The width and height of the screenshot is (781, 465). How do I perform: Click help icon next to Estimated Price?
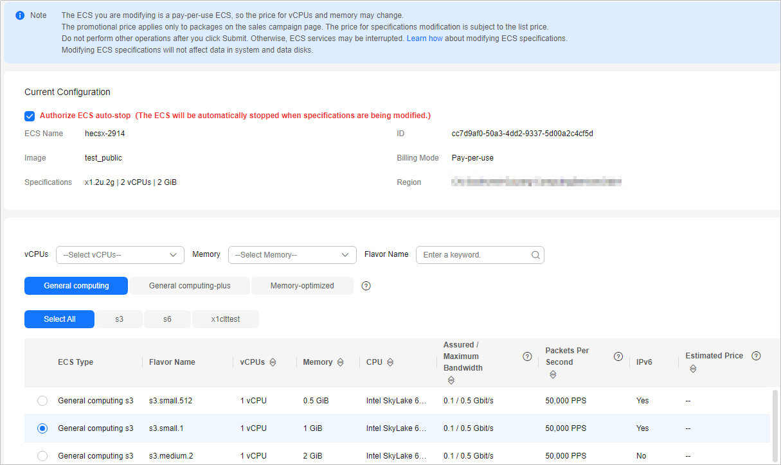pyautogui.click(x=756, y=356)
